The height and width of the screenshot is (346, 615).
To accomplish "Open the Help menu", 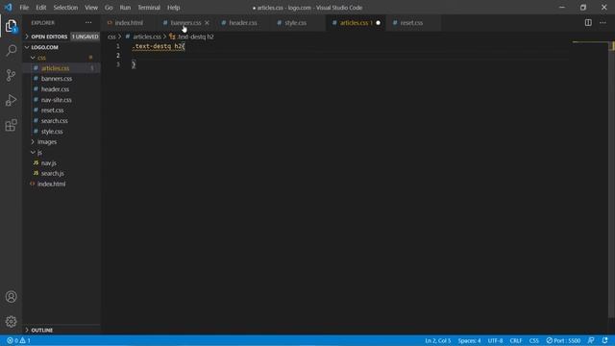I will click(173, 8).
